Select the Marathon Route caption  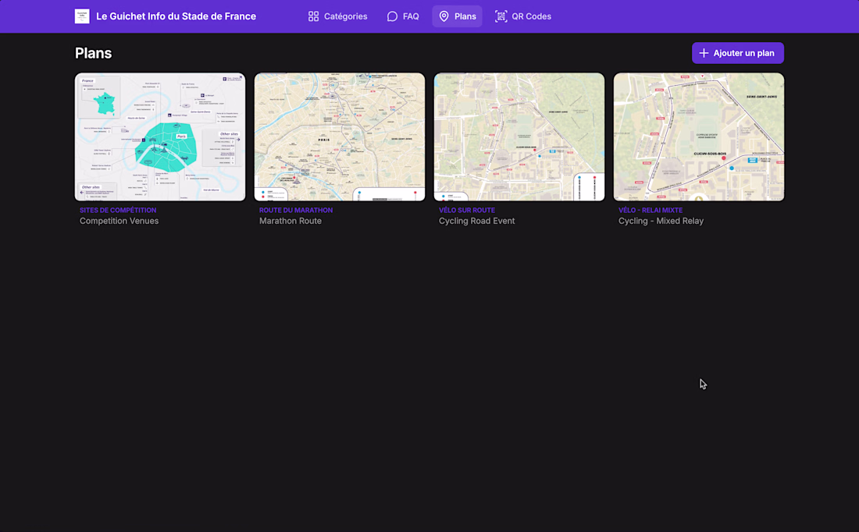point(290,221)
